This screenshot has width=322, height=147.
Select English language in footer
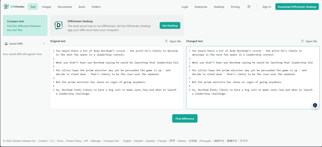point(127,141)
